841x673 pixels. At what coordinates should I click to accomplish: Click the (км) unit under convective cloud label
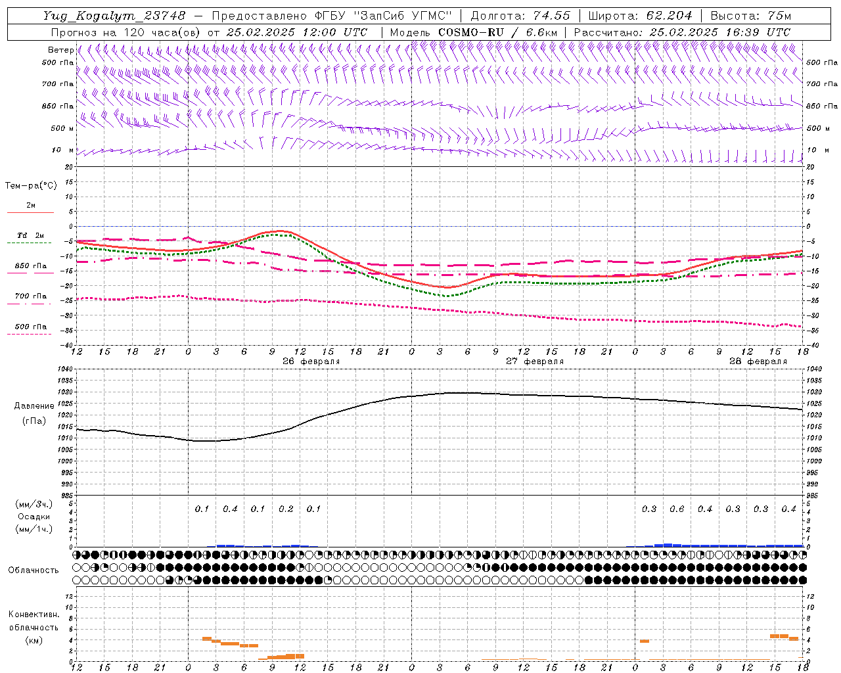[34, 640]
